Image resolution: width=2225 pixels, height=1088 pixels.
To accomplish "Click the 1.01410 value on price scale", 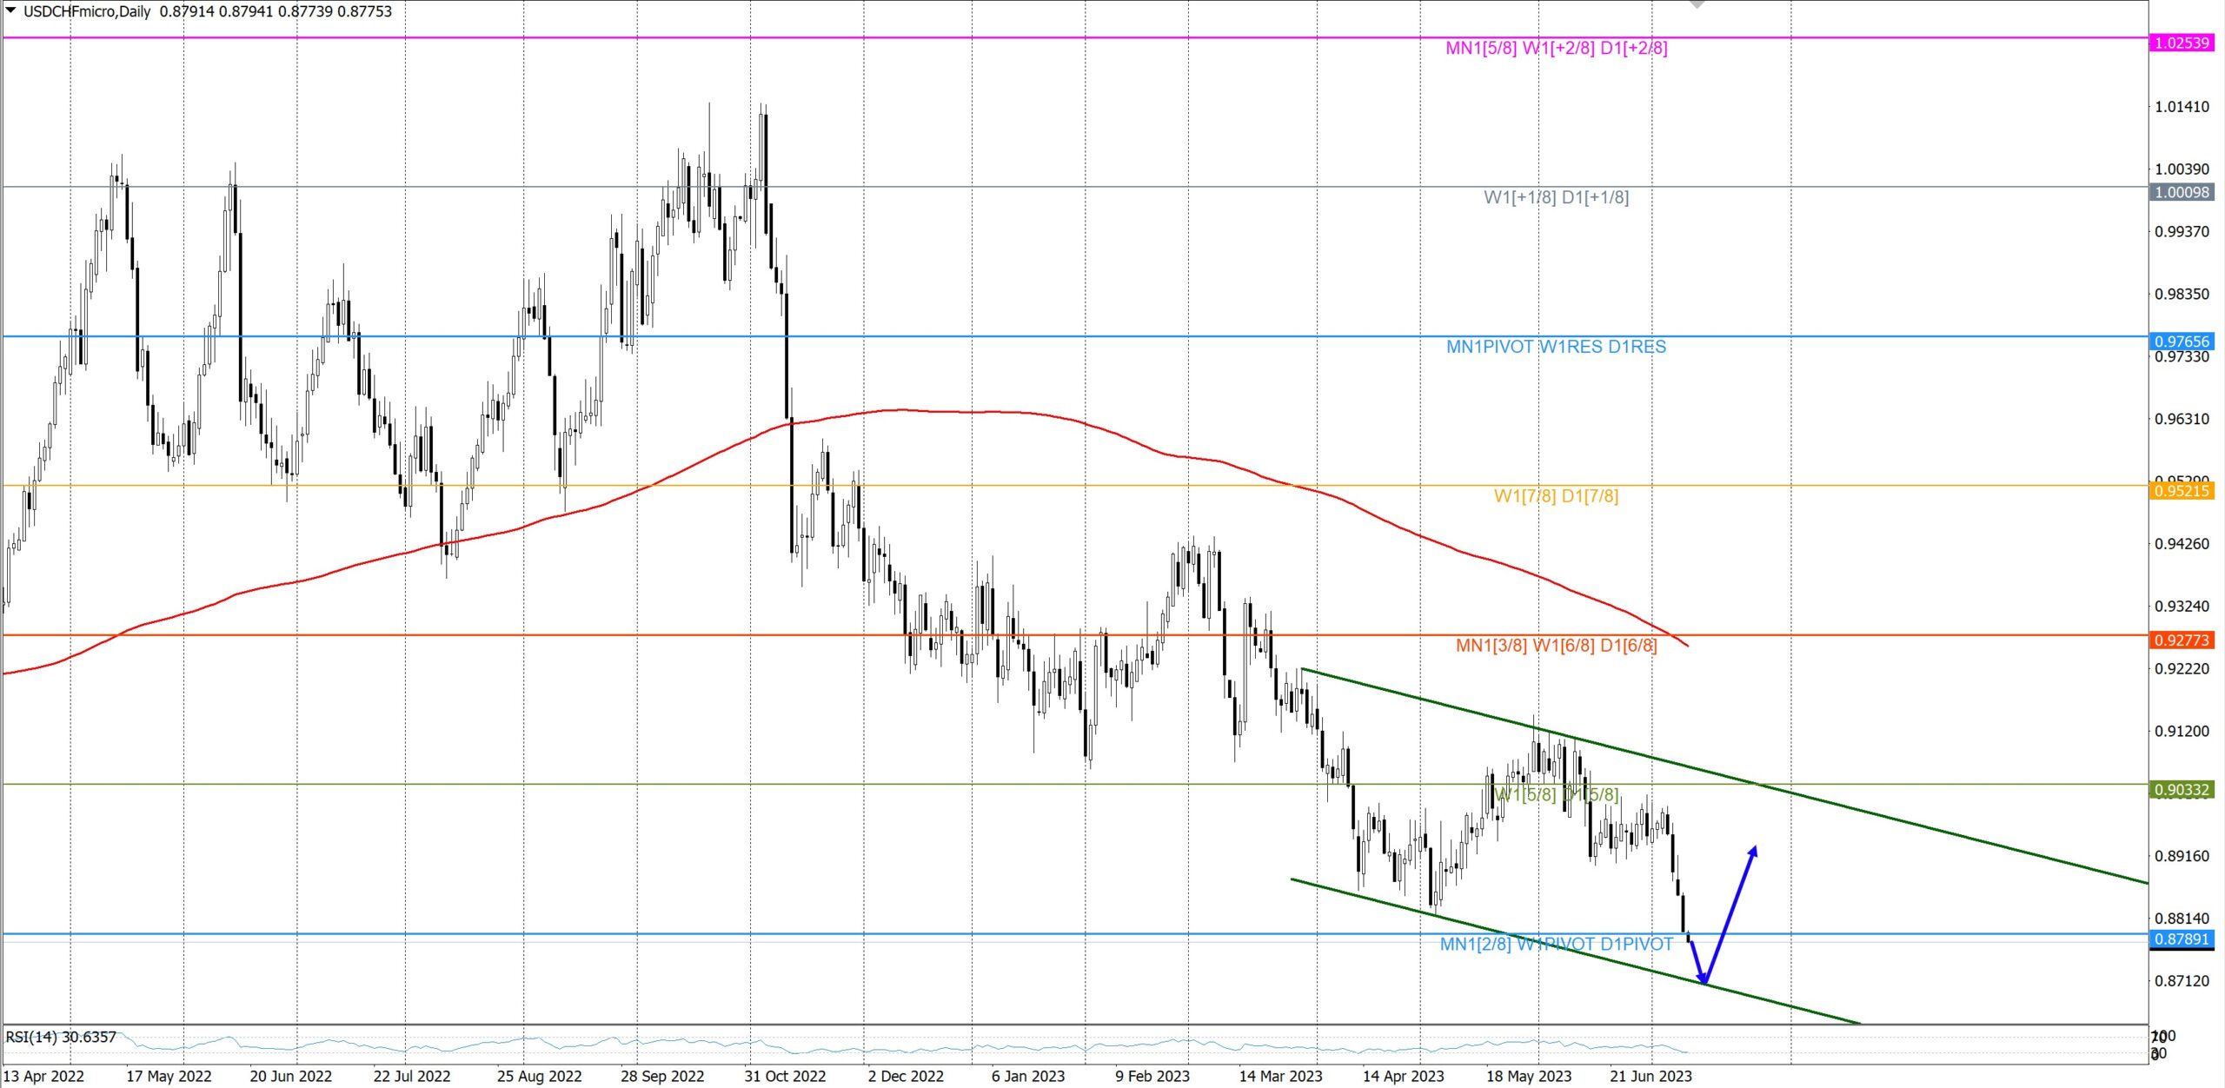I will point(2182,107).
